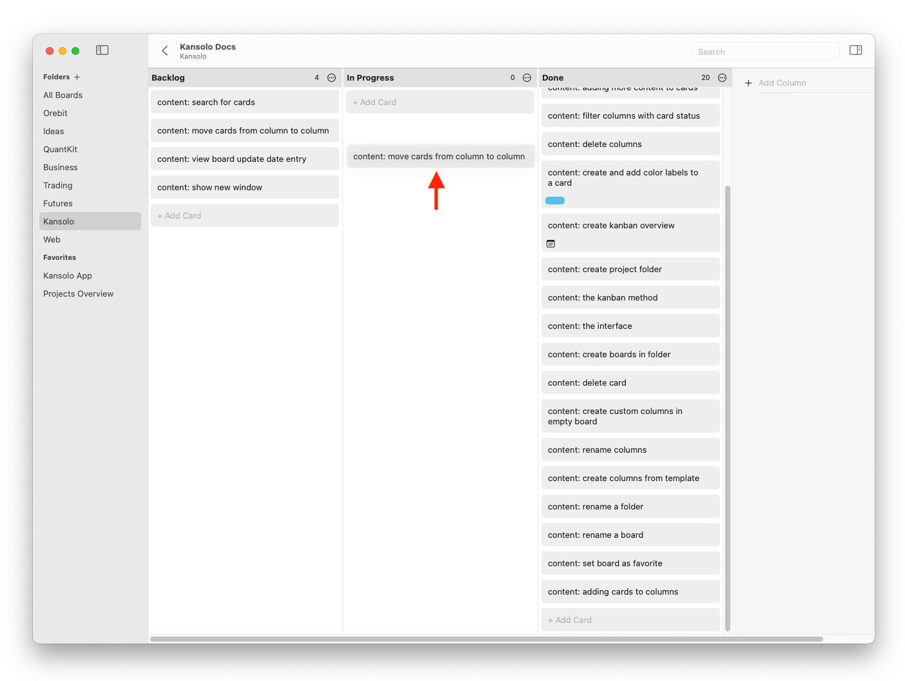Select card 'content: rename a board'

[x=630, y=535]
